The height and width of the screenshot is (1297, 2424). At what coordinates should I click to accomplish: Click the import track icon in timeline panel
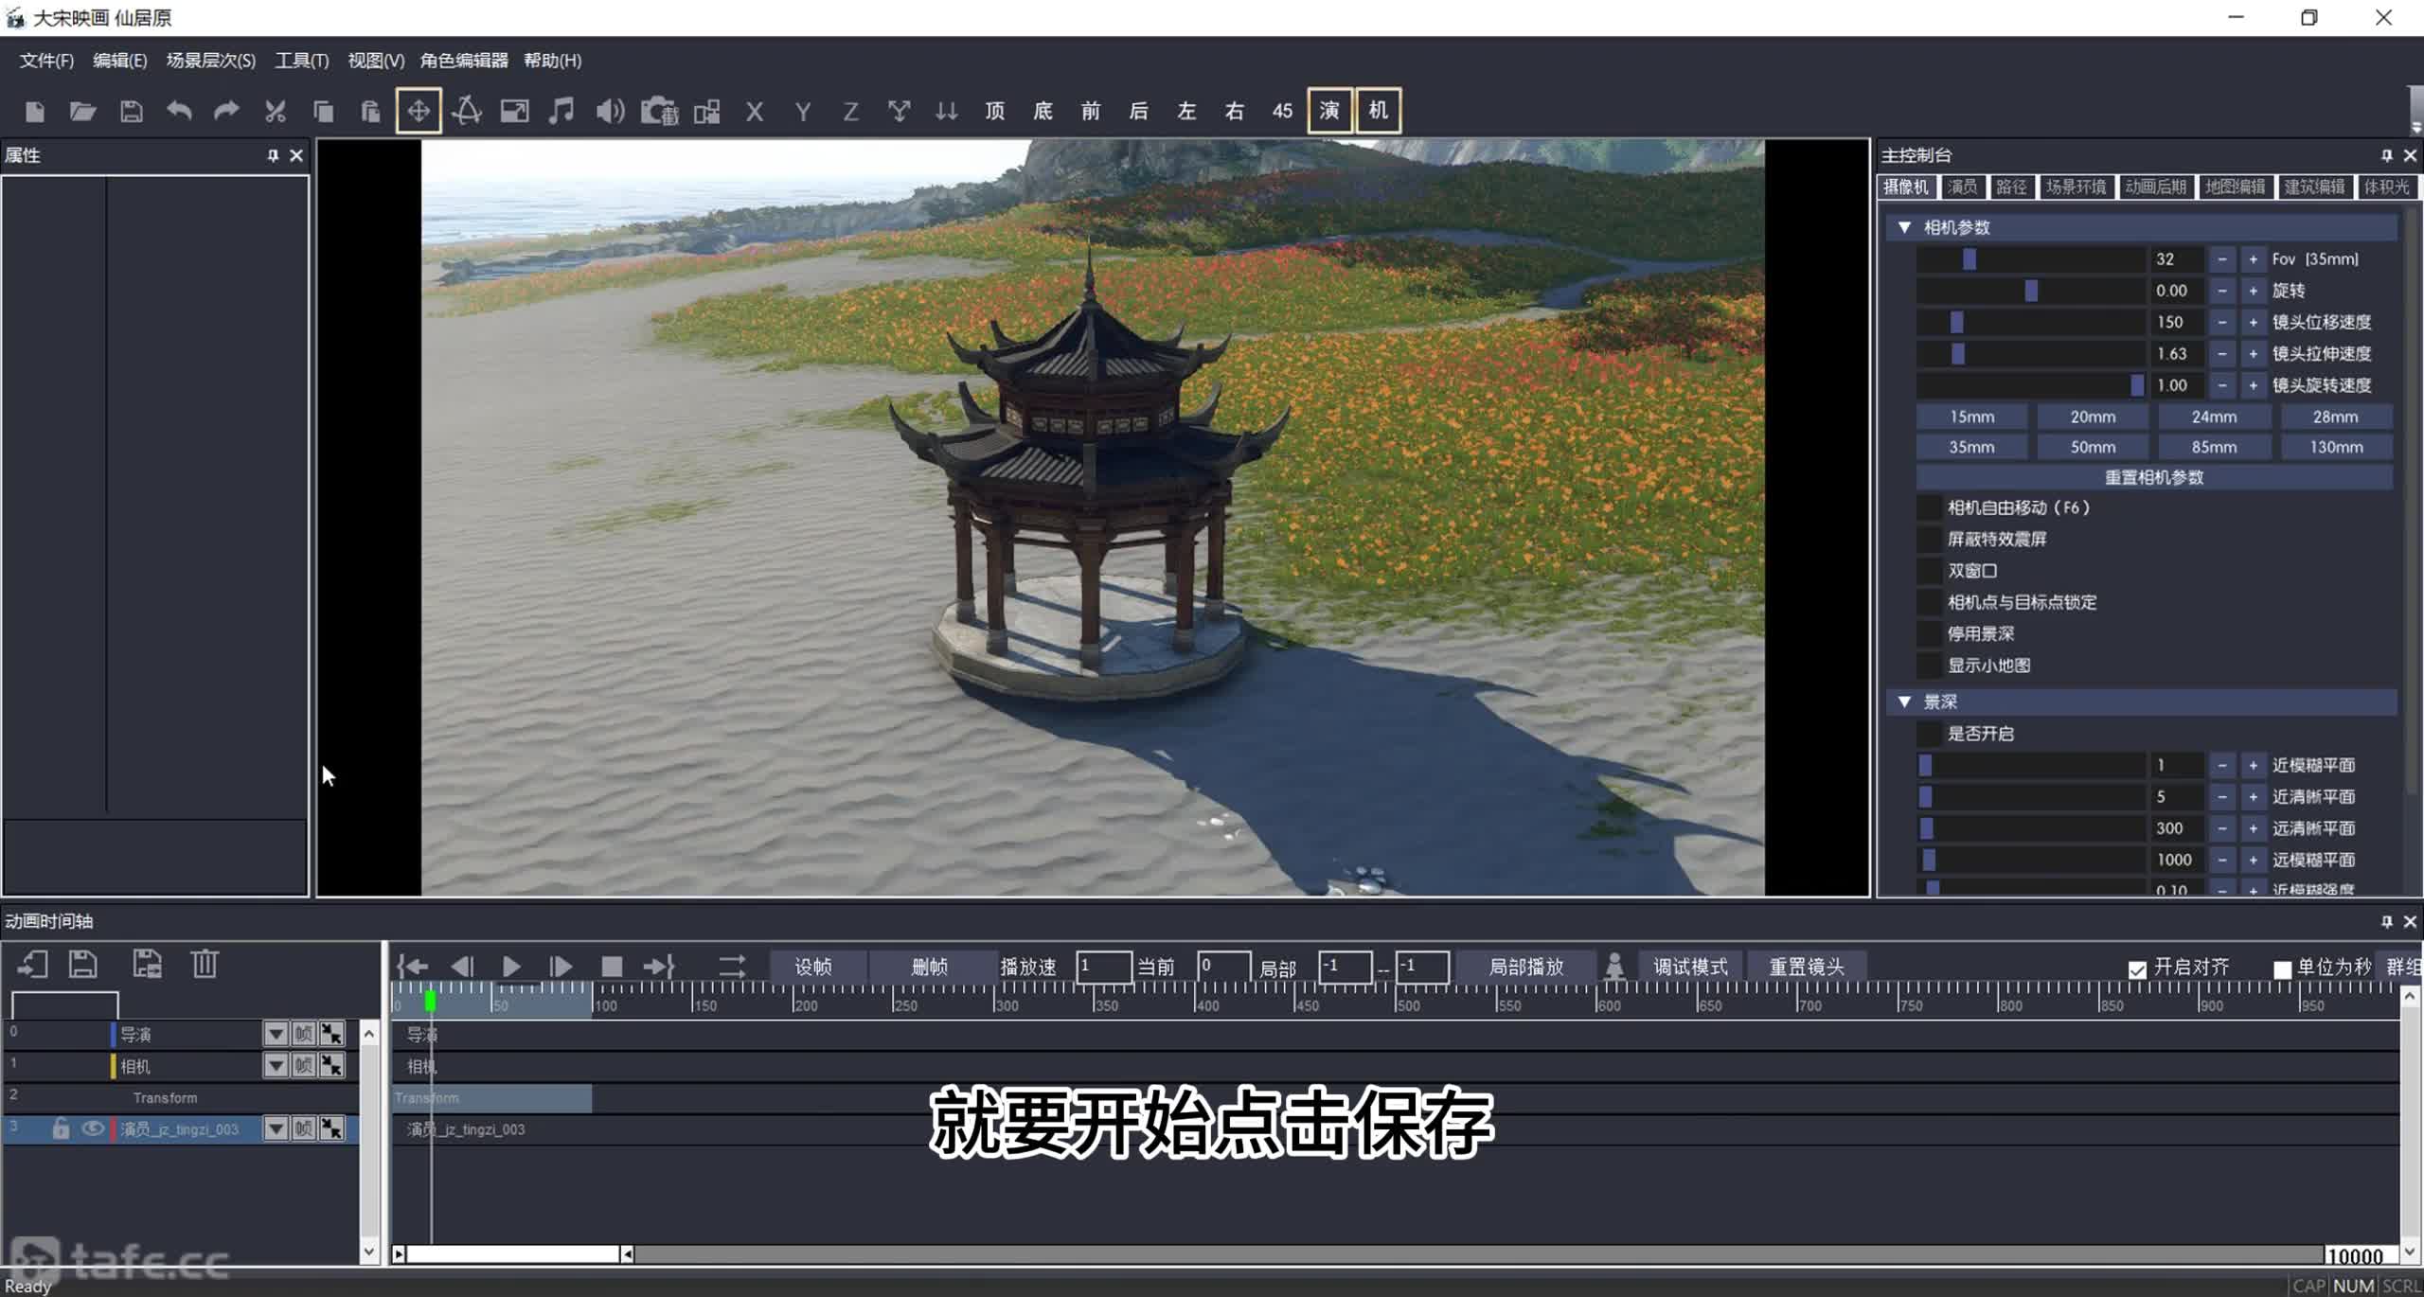(33, 965)
